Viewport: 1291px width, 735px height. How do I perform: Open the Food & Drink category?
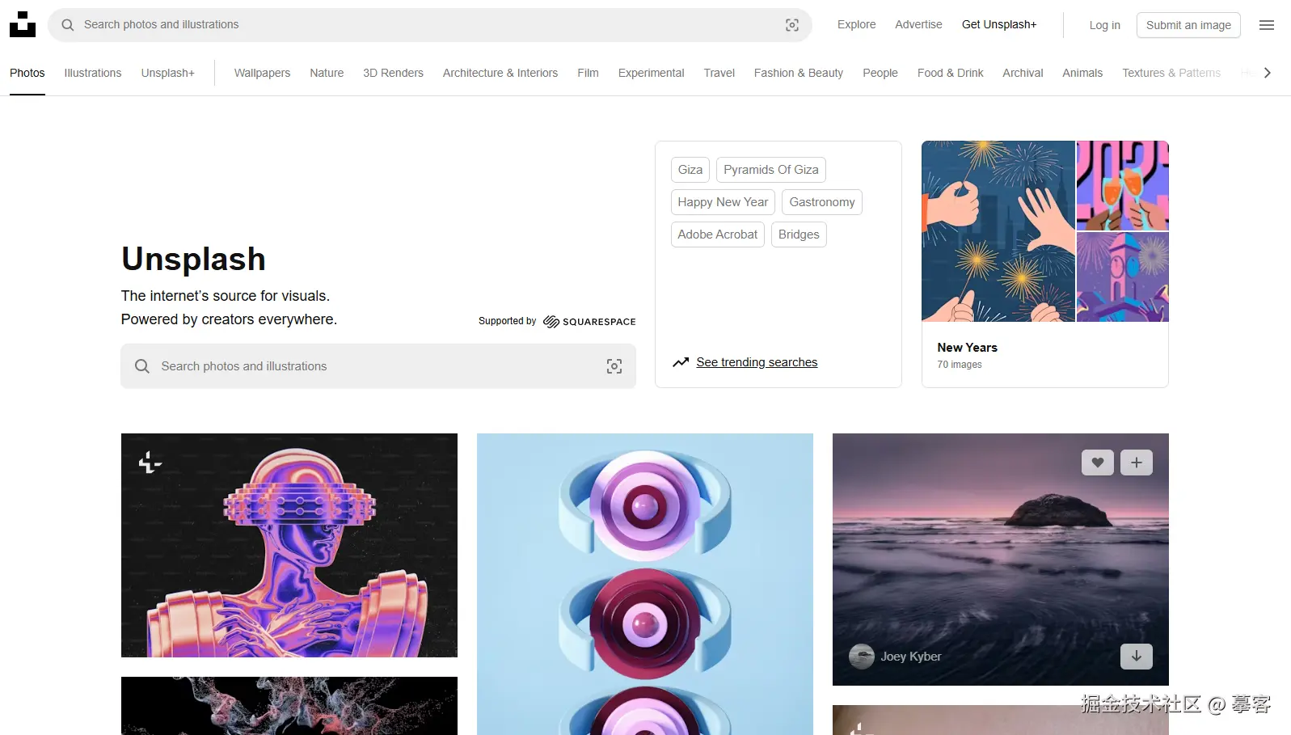point(951,73)
